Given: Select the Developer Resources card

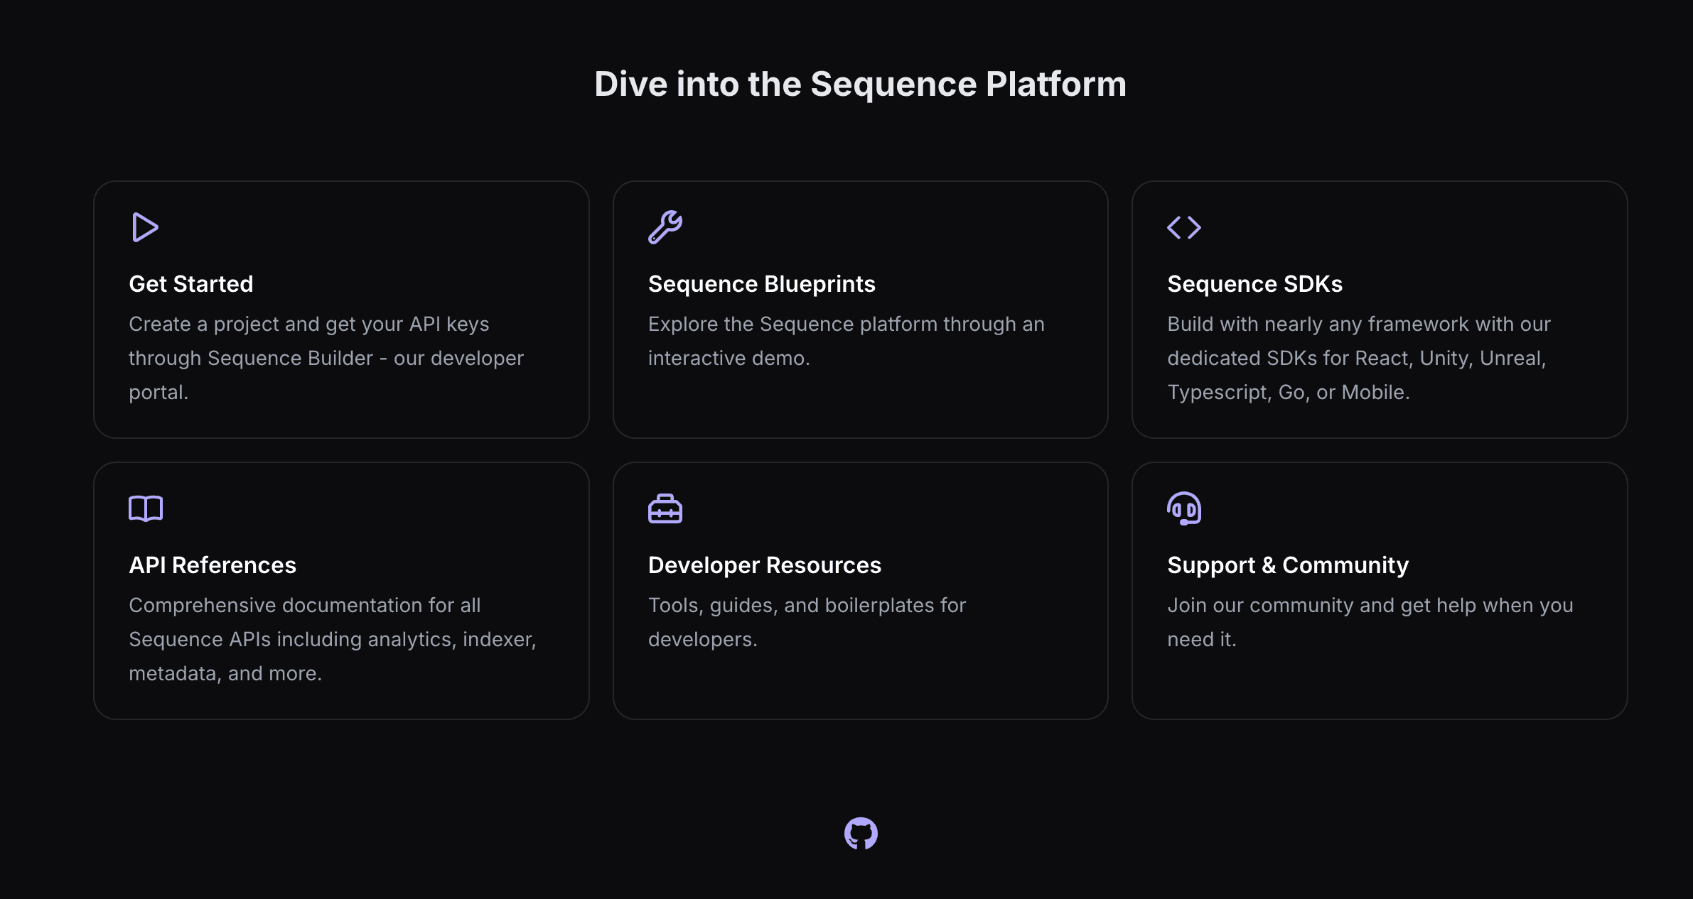Looking at the screenshot, I should point(861,589).
